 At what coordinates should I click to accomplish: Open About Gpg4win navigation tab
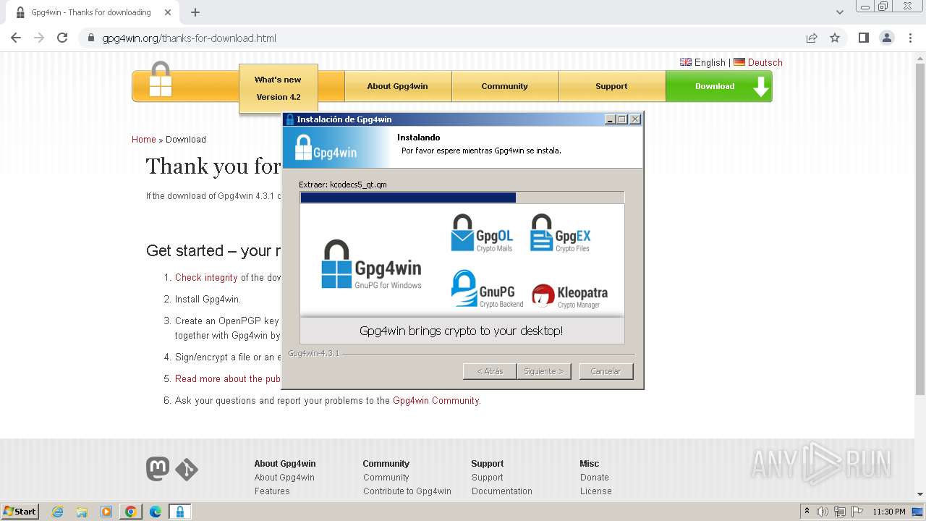click(397, 86)
